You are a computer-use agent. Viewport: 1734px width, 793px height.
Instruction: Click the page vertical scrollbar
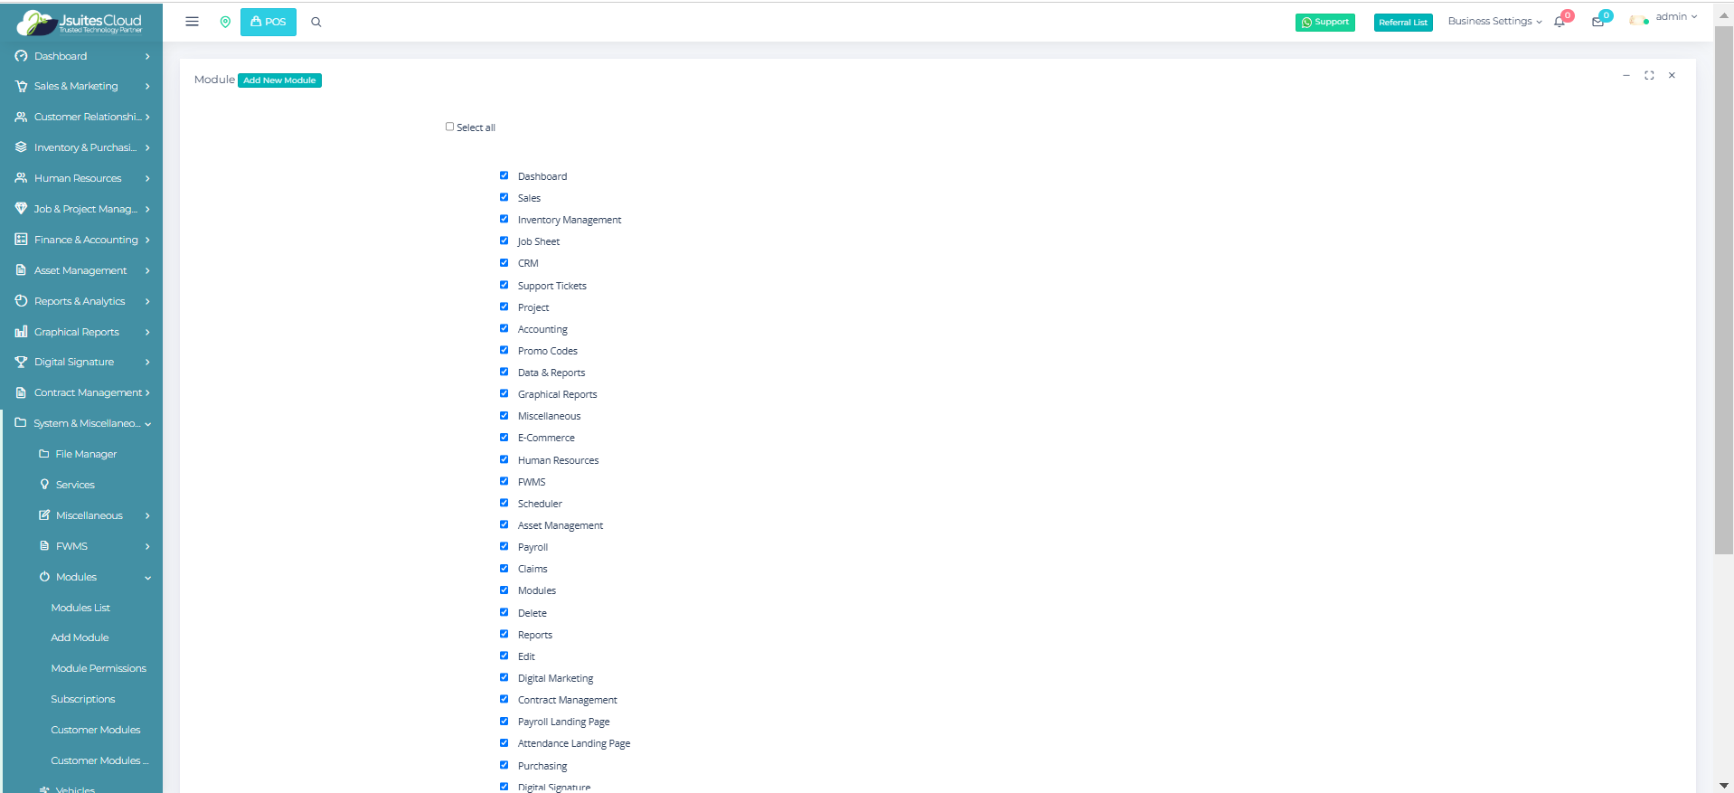click(1723, 289)
